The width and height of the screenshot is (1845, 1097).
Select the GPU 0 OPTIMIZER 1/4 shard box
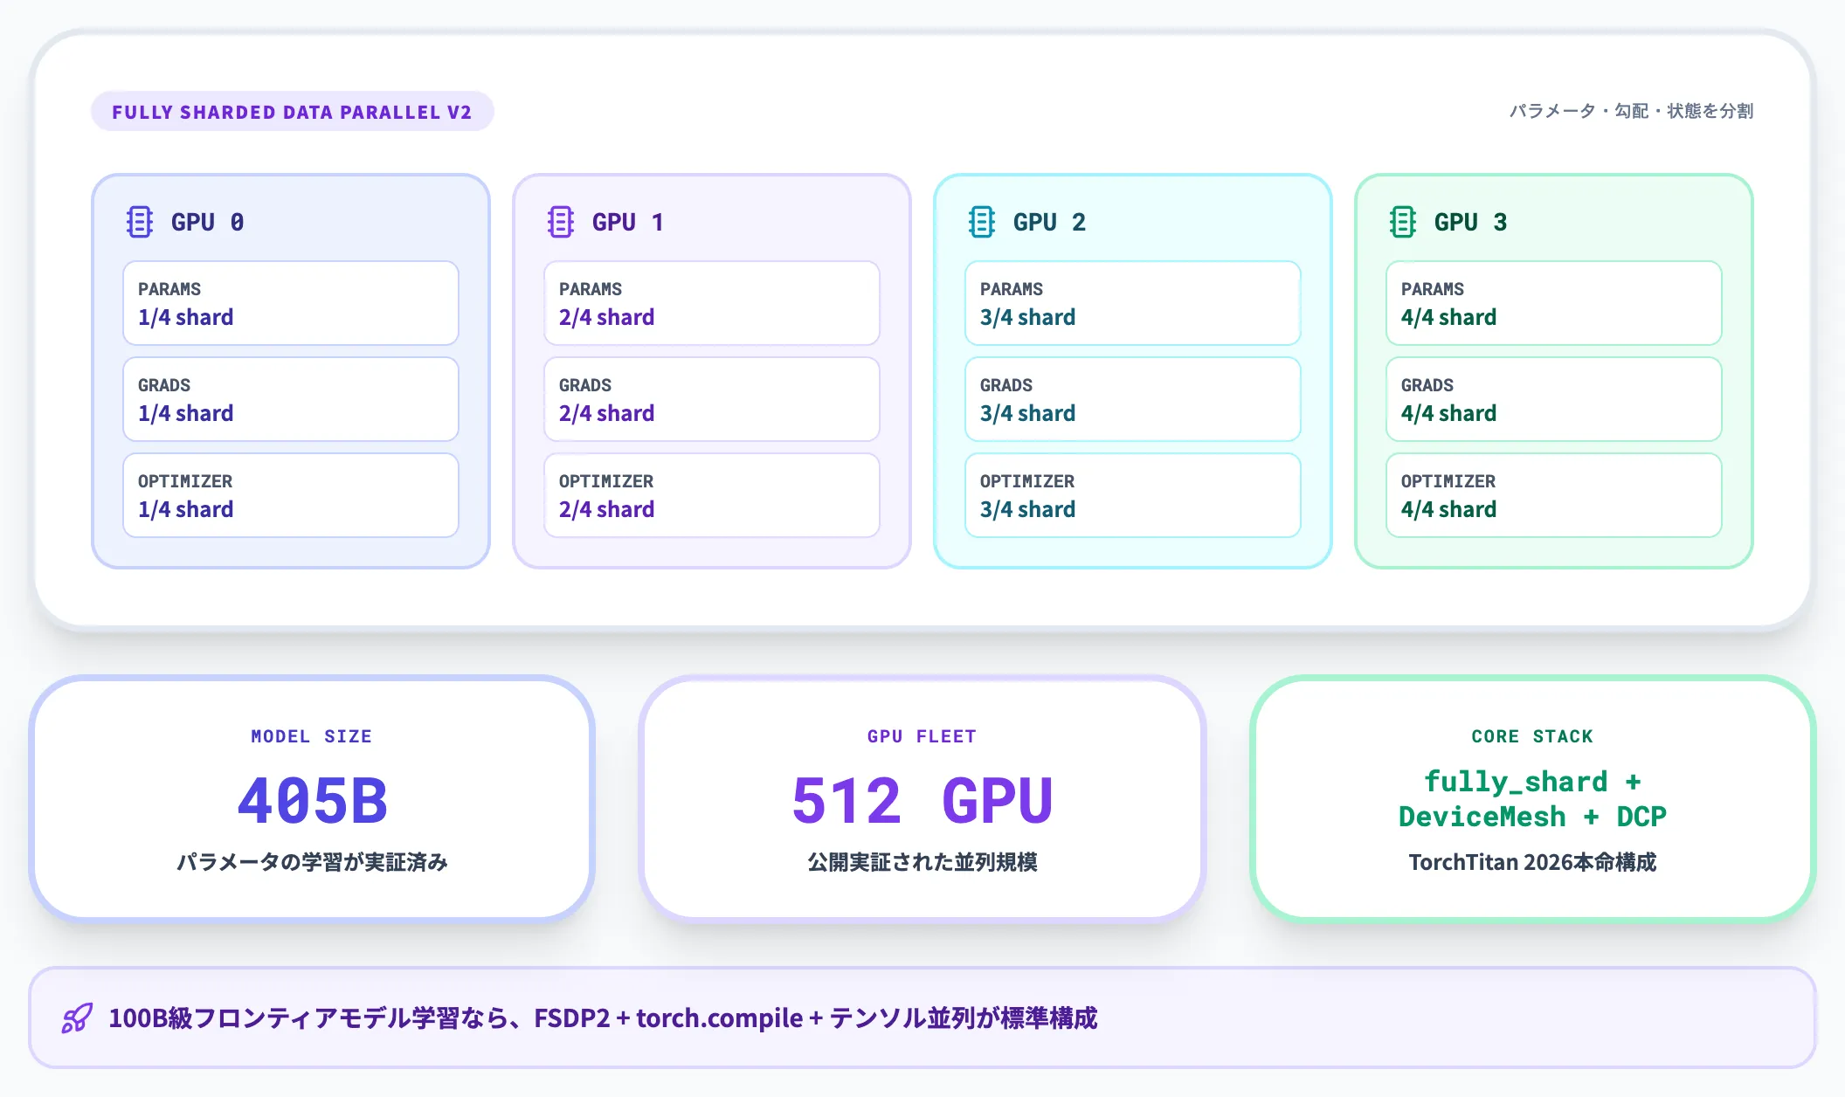click(291, 495)
